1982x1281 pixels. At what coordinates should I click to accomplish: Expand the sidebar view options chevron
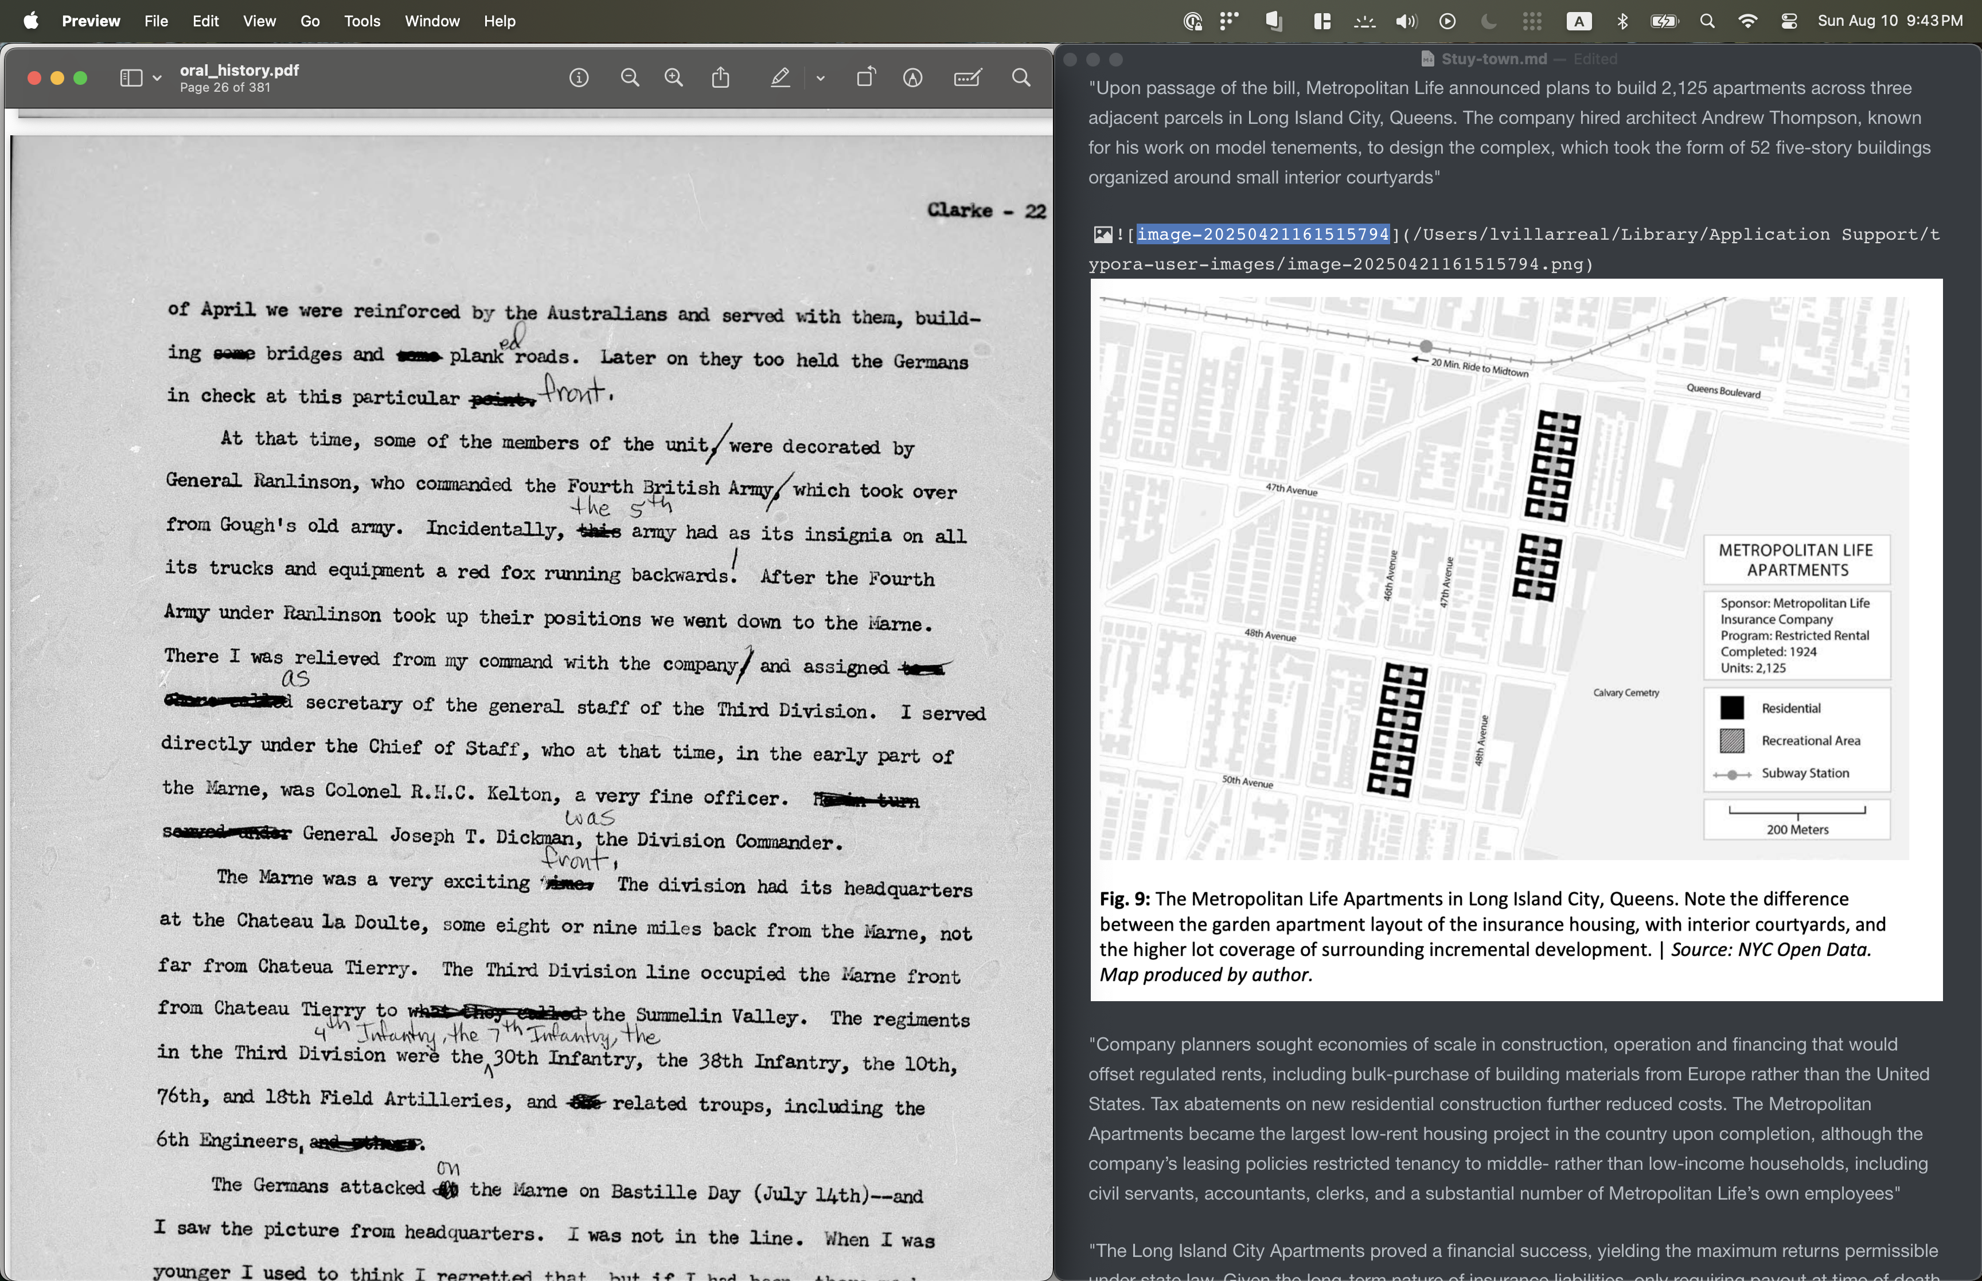click(x=157, y=78)
